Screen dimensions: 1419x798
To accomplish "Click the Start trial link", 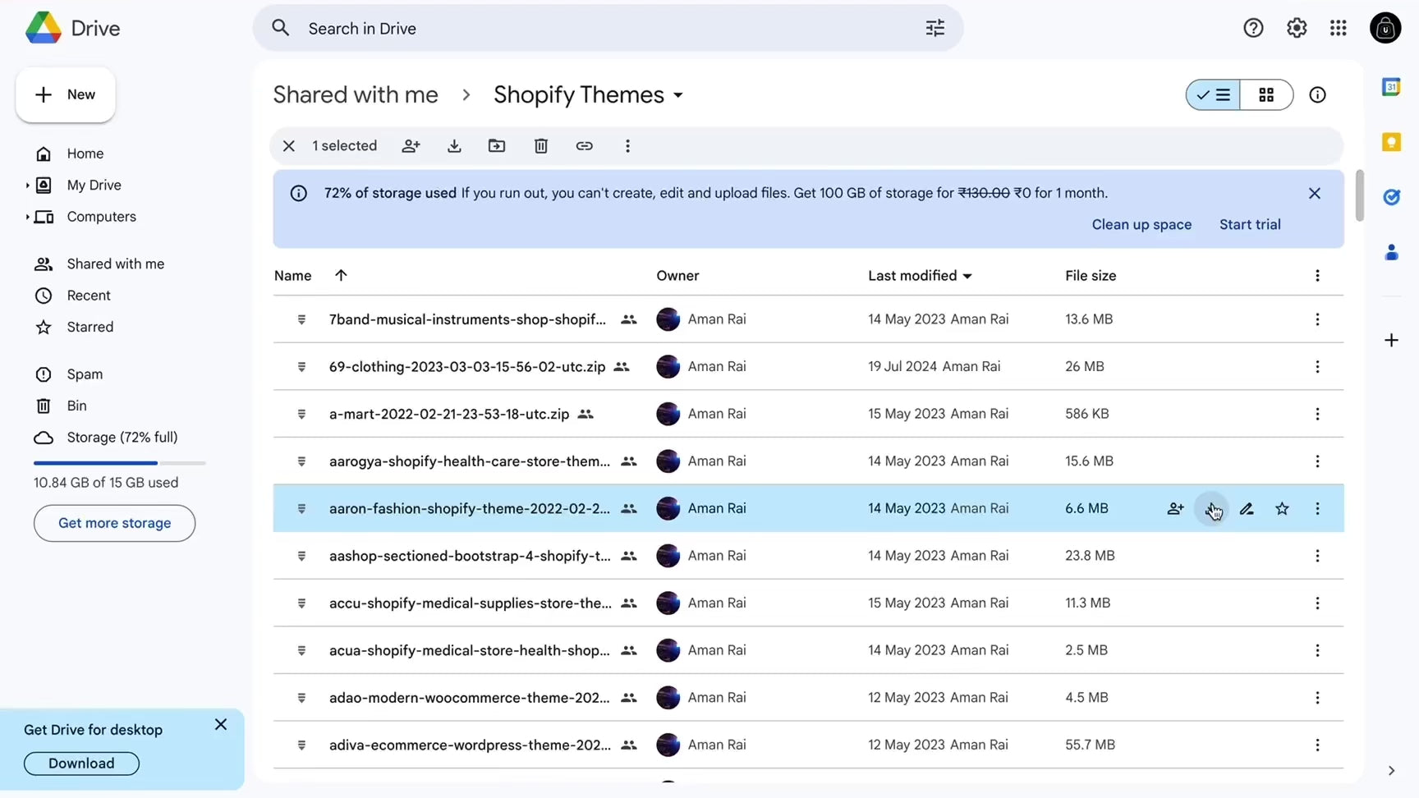I will [x=1250, y=225].
